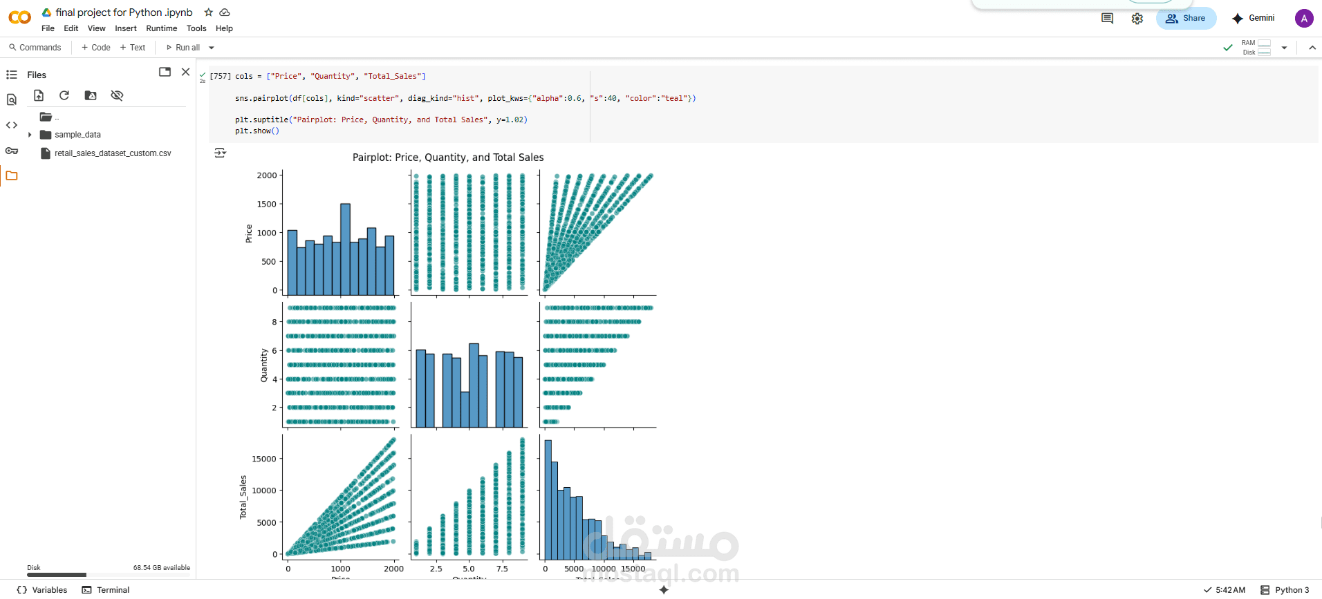Image resolution: width=1322 pixels, height=599 pixels.
Task: Open the Insert menu
Action: tap(126, 28)
